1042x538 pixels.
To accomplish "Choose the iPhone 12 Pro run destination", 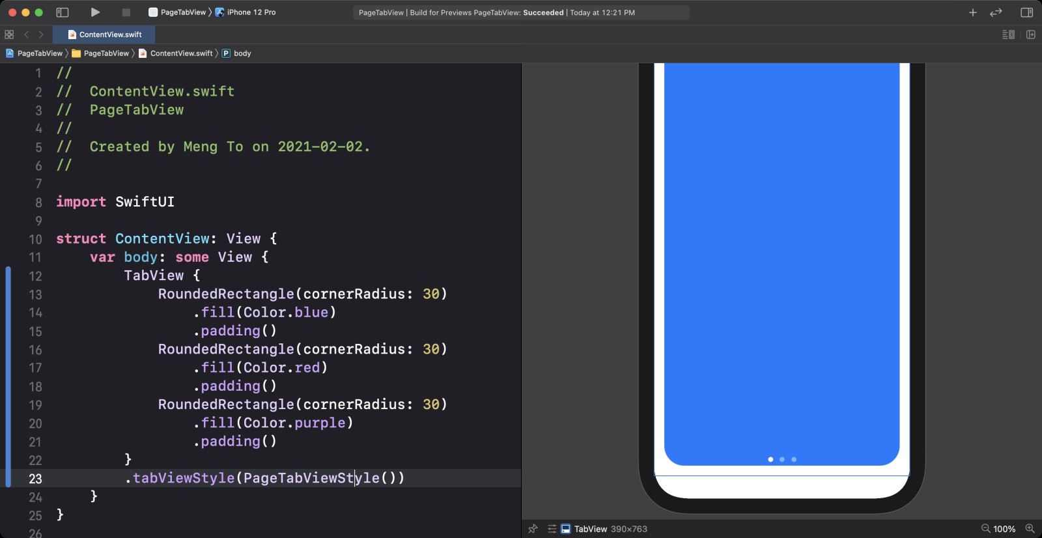I will coord(246,12).
